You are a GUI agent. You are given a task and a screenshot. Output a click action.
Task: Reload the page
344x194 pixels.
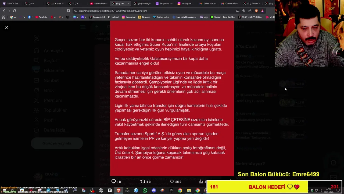15,11
